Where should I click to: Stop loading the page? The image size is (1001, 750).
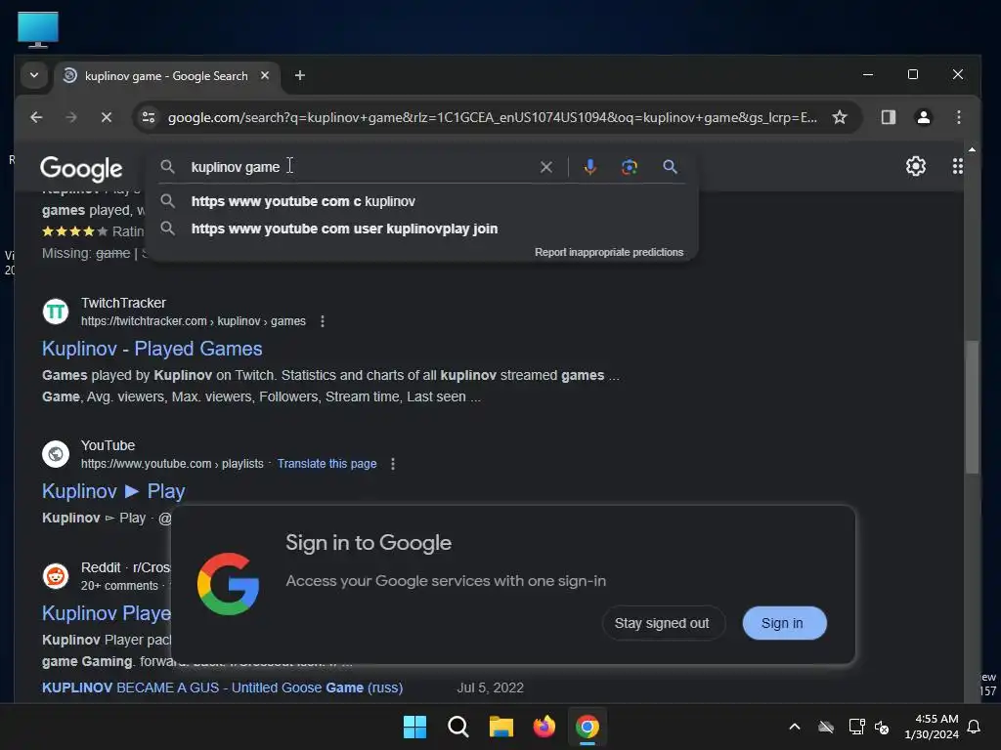pos(107,117)
